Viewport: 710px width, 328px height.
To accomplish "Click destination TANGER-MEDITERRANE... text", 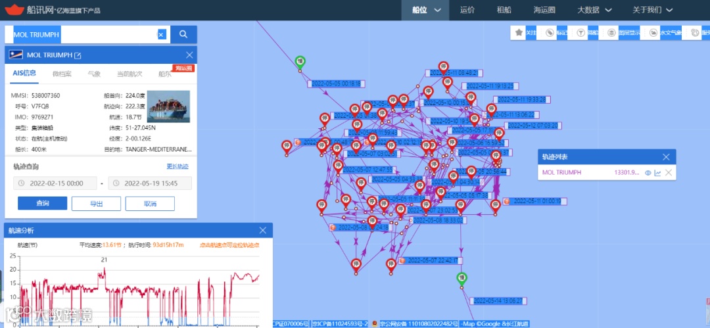I will [x=158, y=149].
